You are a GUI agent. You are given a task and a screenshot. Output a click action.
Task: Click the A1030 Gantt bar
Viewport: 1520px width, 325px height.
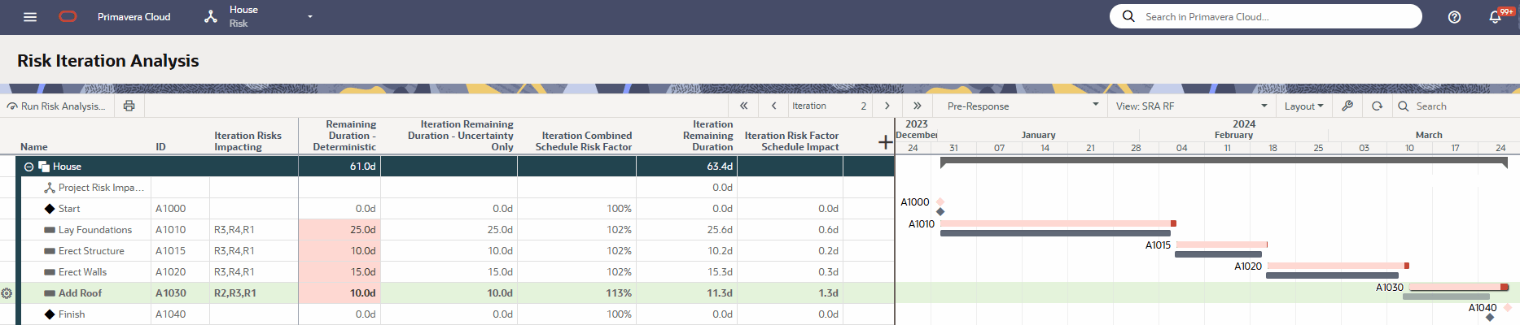(1458, 287)
